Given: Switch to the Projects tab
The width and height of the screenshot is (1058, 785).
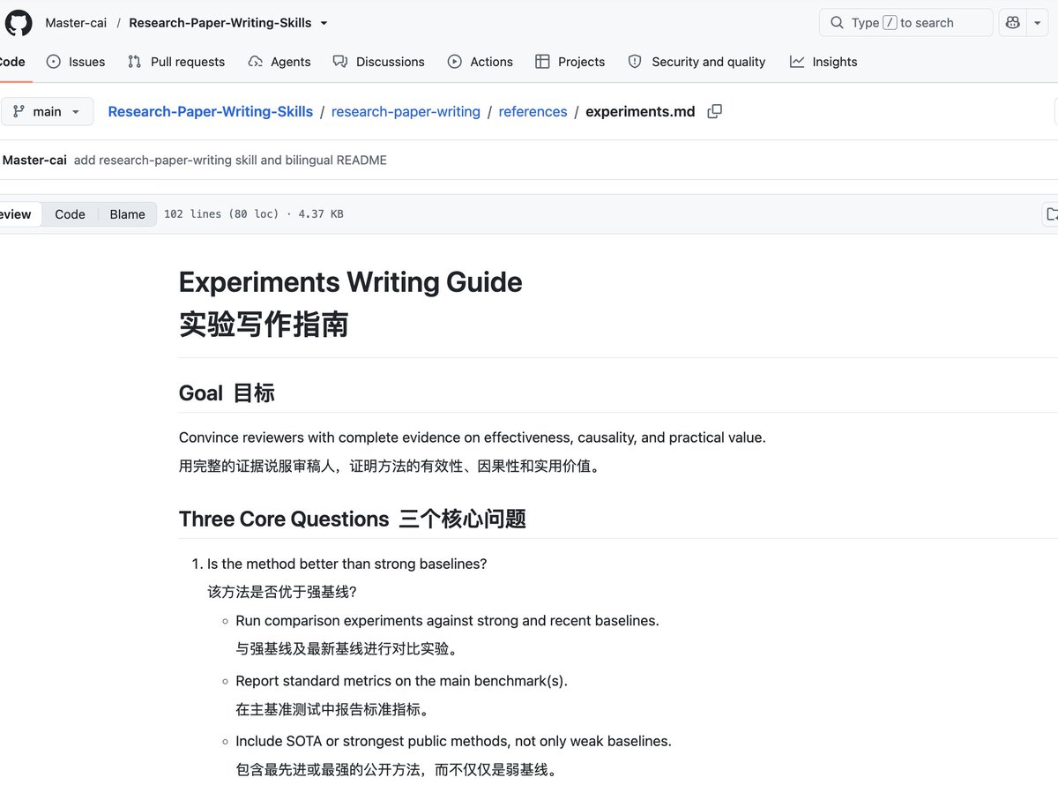Looking at the screenshot, I should [570, 62].
